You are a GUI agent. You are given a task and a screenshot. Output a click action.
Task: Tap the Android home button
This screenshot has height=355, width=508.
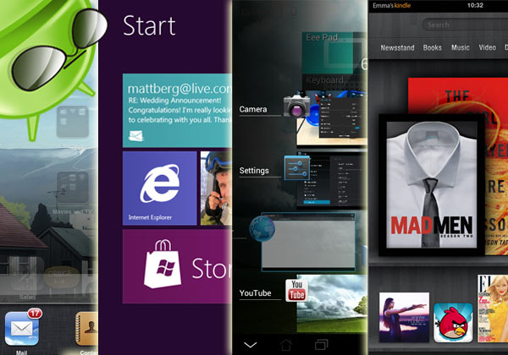click(x=286, y=345)
